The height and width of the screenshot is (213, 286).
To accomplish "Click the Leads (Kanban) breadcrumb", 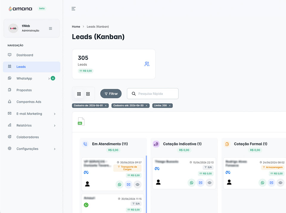I will tap(98, 27).
